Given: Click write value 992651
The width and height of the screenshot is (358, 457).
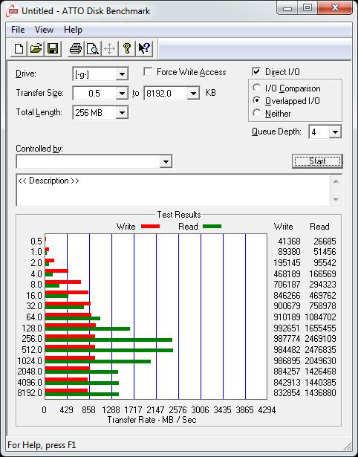Looking at the screenshot, I should point(287,328).
